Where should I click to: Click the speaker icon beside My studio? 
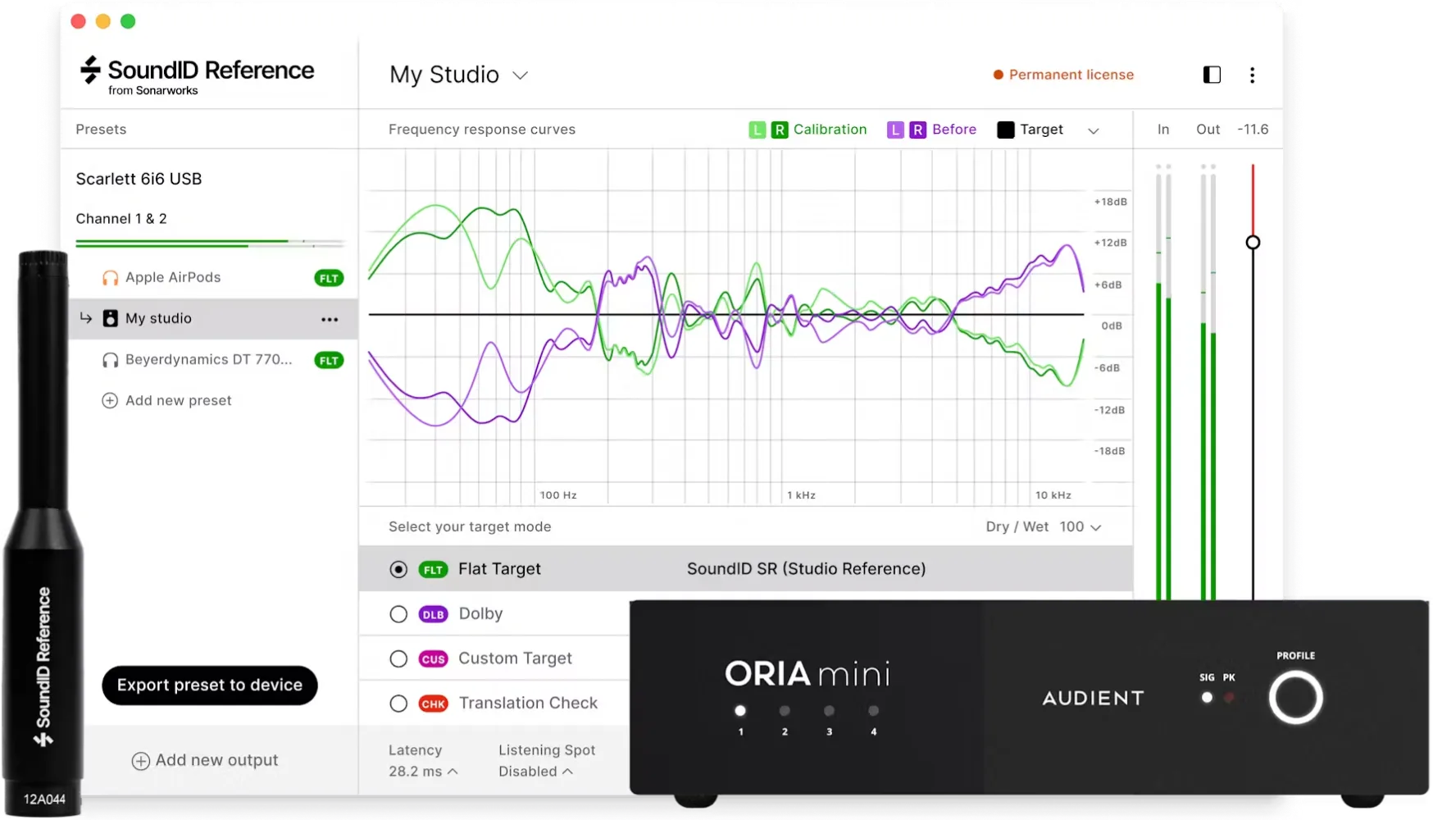tap(111, 318)
